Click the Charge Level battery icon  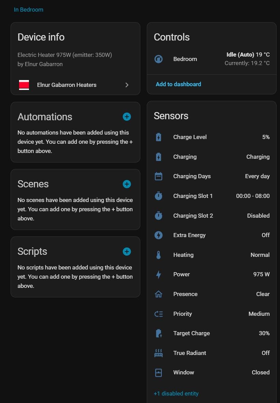coord(158,137)
